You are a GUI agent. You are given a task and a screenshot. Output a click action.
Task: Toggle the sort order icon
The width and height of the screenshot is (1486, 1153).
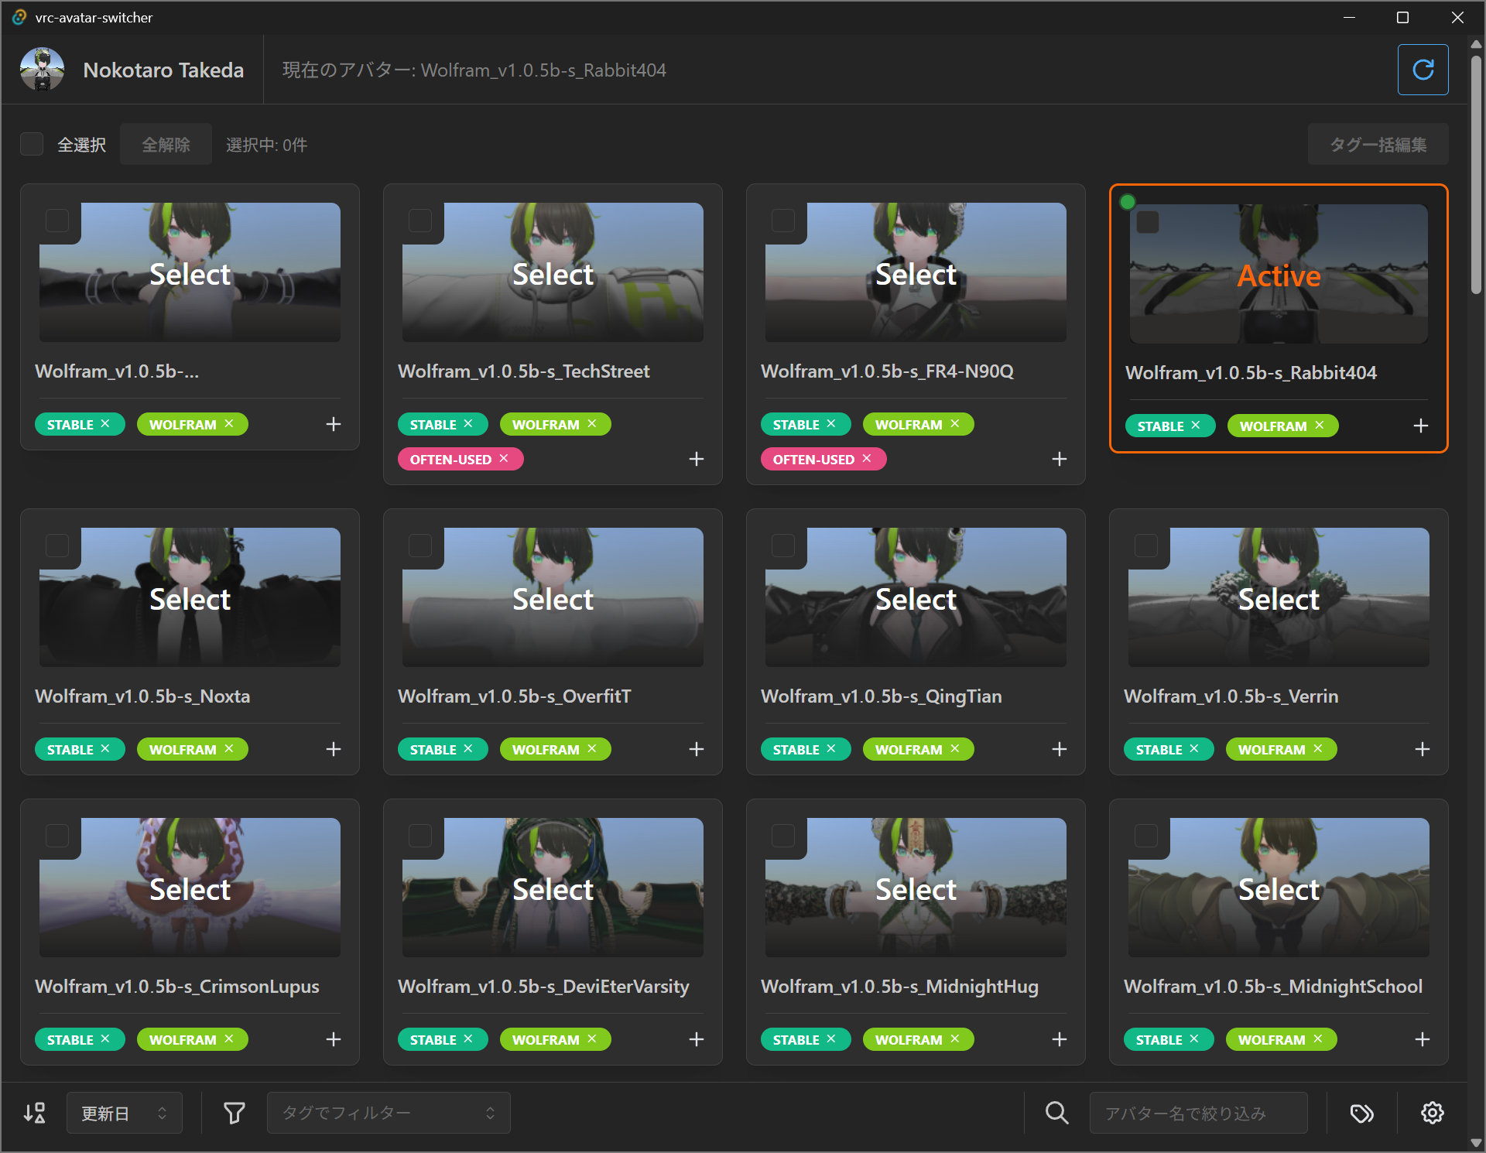pos(34,1113)
